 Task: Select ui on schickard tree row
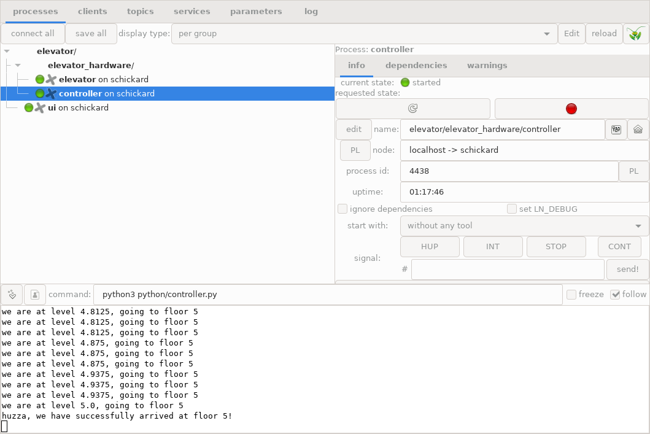coord(168,108)
